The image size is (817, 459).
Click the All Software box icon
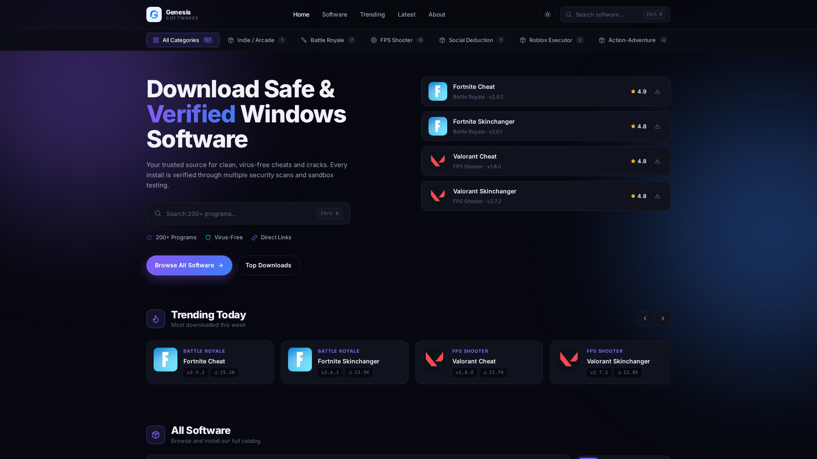pos(156,435)
